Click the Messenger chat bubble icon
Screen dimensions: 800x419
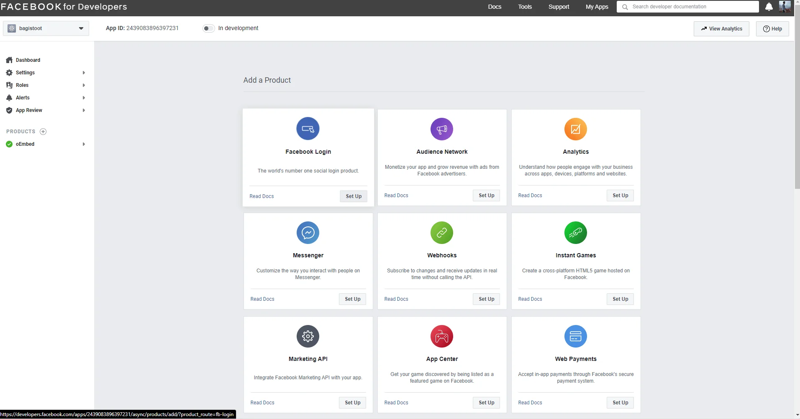click(308, 233)
